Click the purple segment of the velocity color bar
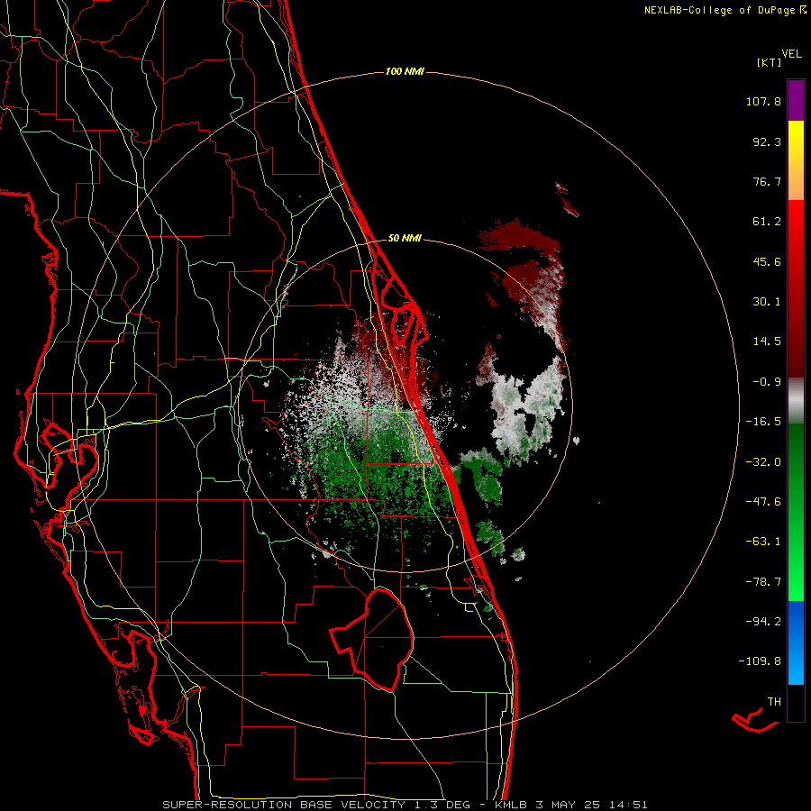 click(796, 100)
